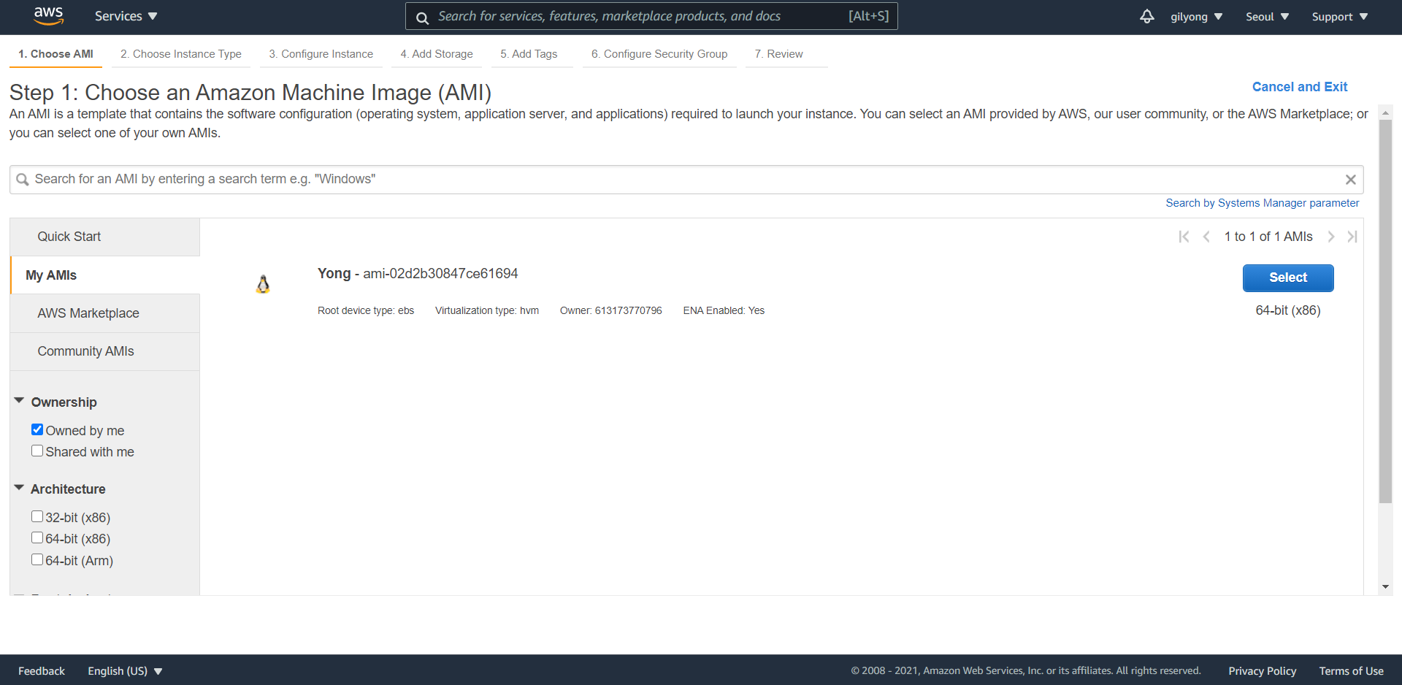Click the 'Owner: 613173770796' text

(611, 310)
